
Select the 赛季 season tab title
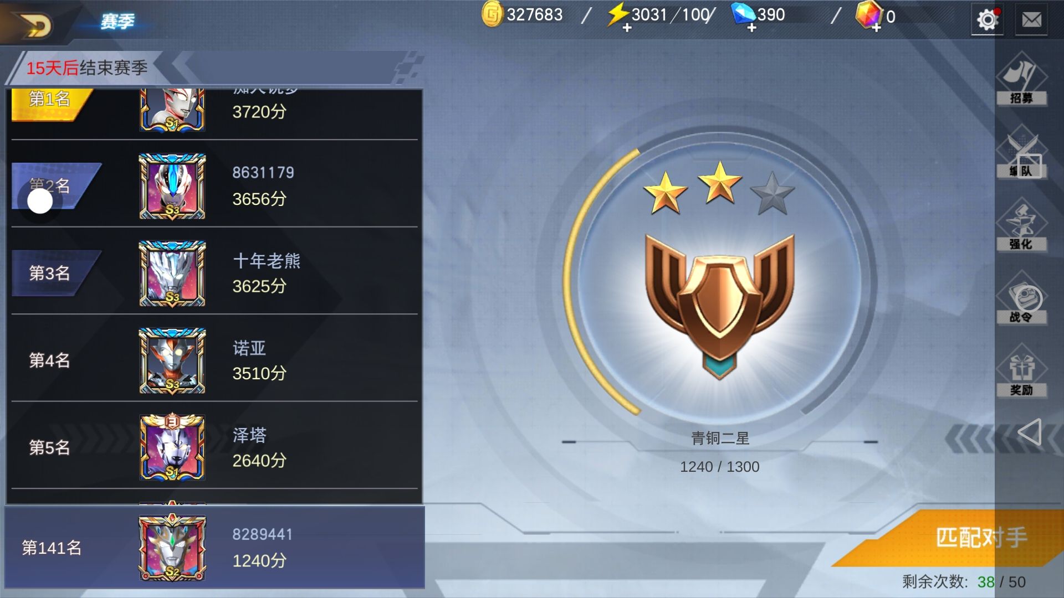click(117, 22)
